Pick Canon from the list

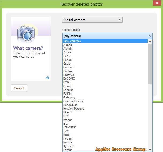pos(105,60)
